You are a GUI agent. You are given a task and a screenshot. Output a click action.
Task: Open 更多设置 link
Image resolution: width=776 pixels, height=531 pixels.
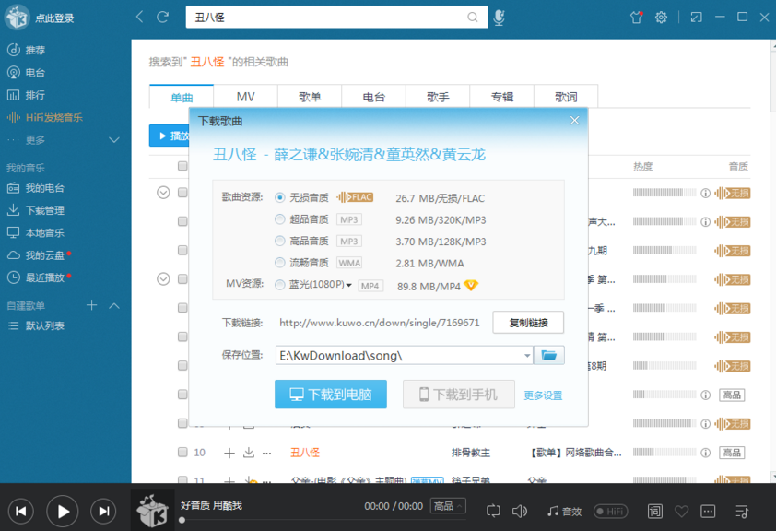(543, 395)
